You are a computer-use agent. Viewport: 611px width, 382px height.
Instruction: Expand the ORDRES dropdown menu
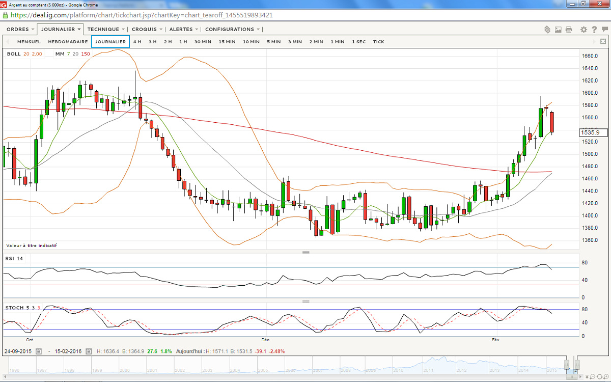(21, 30)
